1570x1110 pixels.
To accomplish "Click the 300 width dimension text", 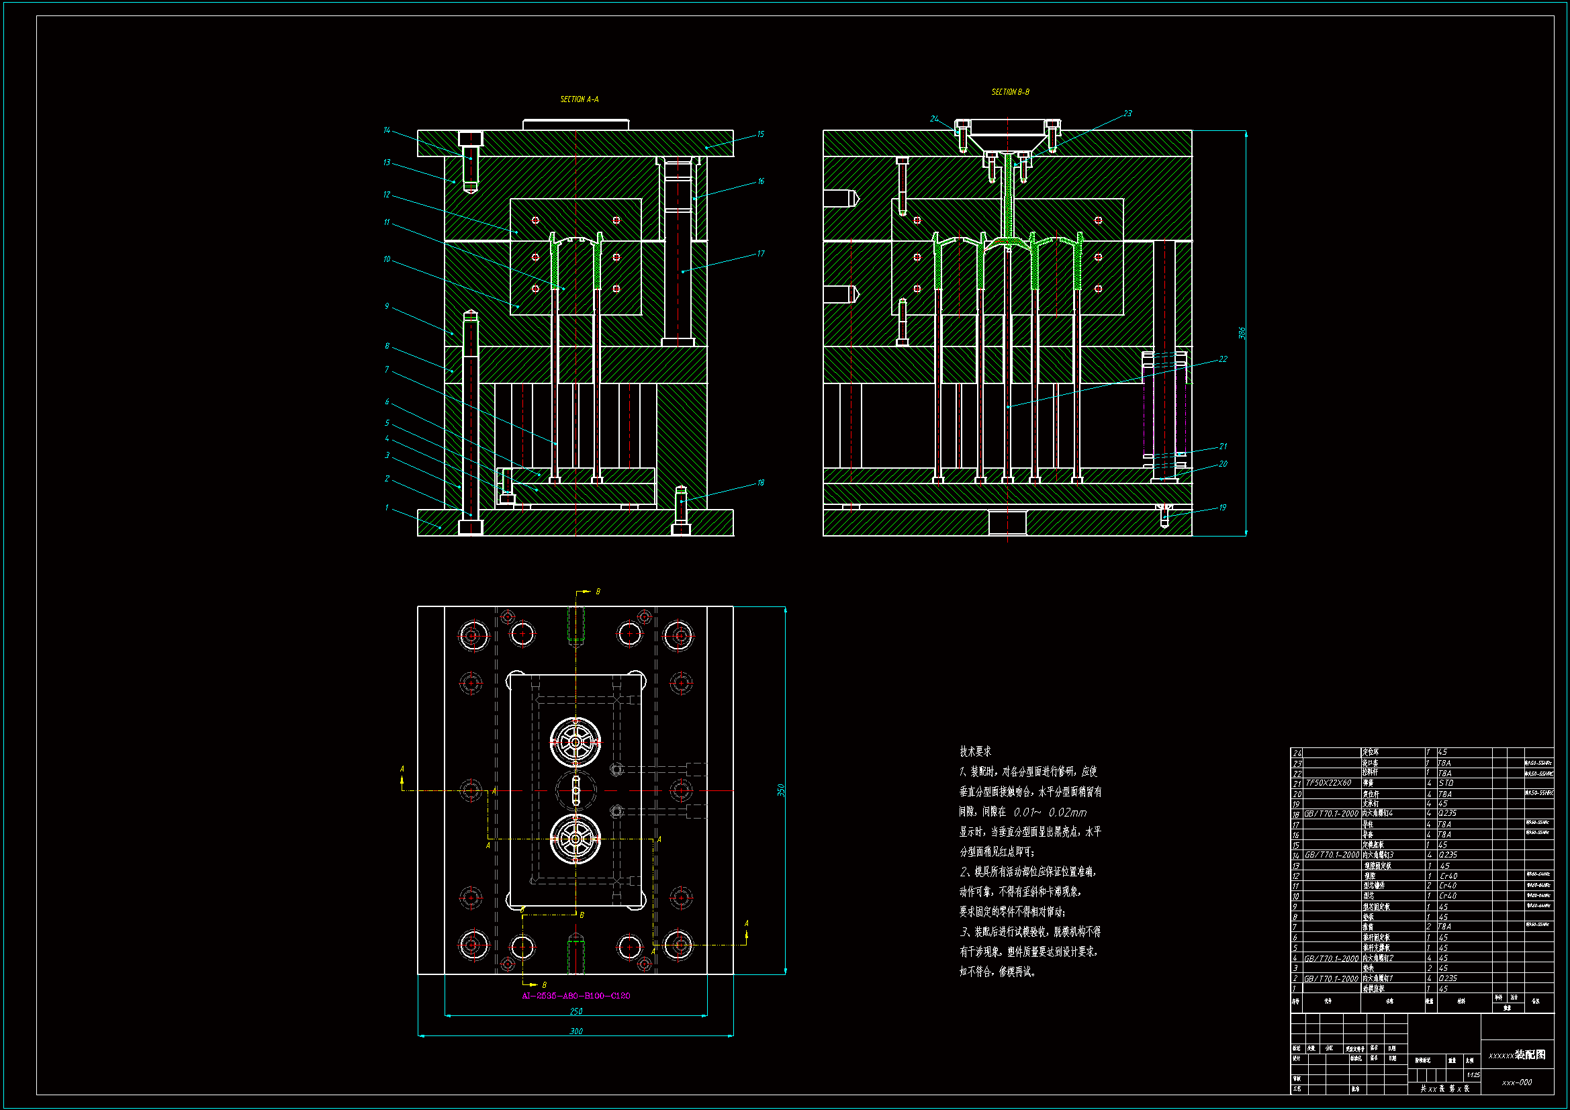I will coord(576,1031).
